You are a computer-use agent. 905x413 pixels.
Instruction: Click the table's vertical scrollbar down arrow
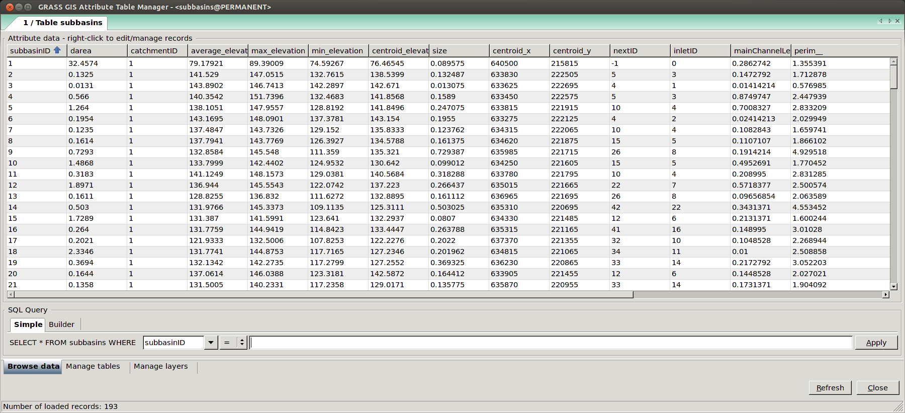tap(893, 287)
